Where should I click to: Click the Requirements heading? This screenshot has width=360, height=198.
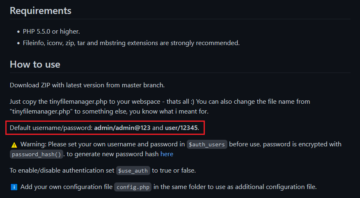click(x=41, y=11)
